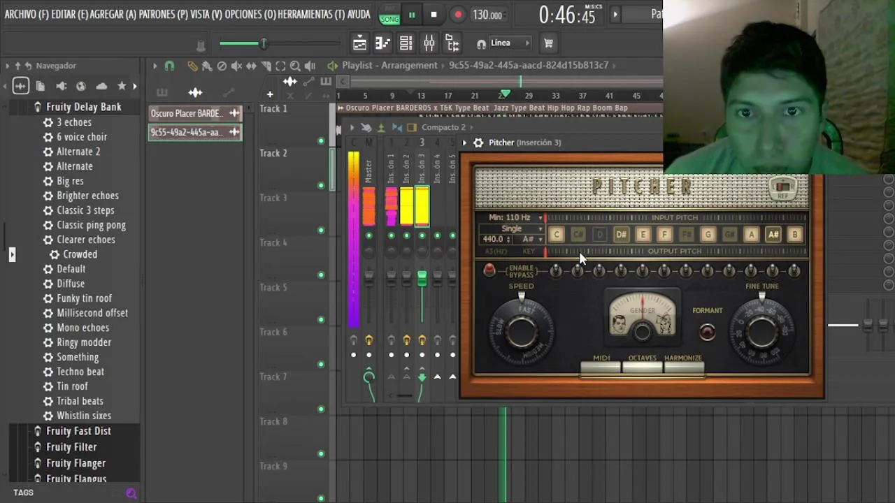Open the Piano roll view icon
This screenshot has height=503, width=895.
(x=382, y=43)
